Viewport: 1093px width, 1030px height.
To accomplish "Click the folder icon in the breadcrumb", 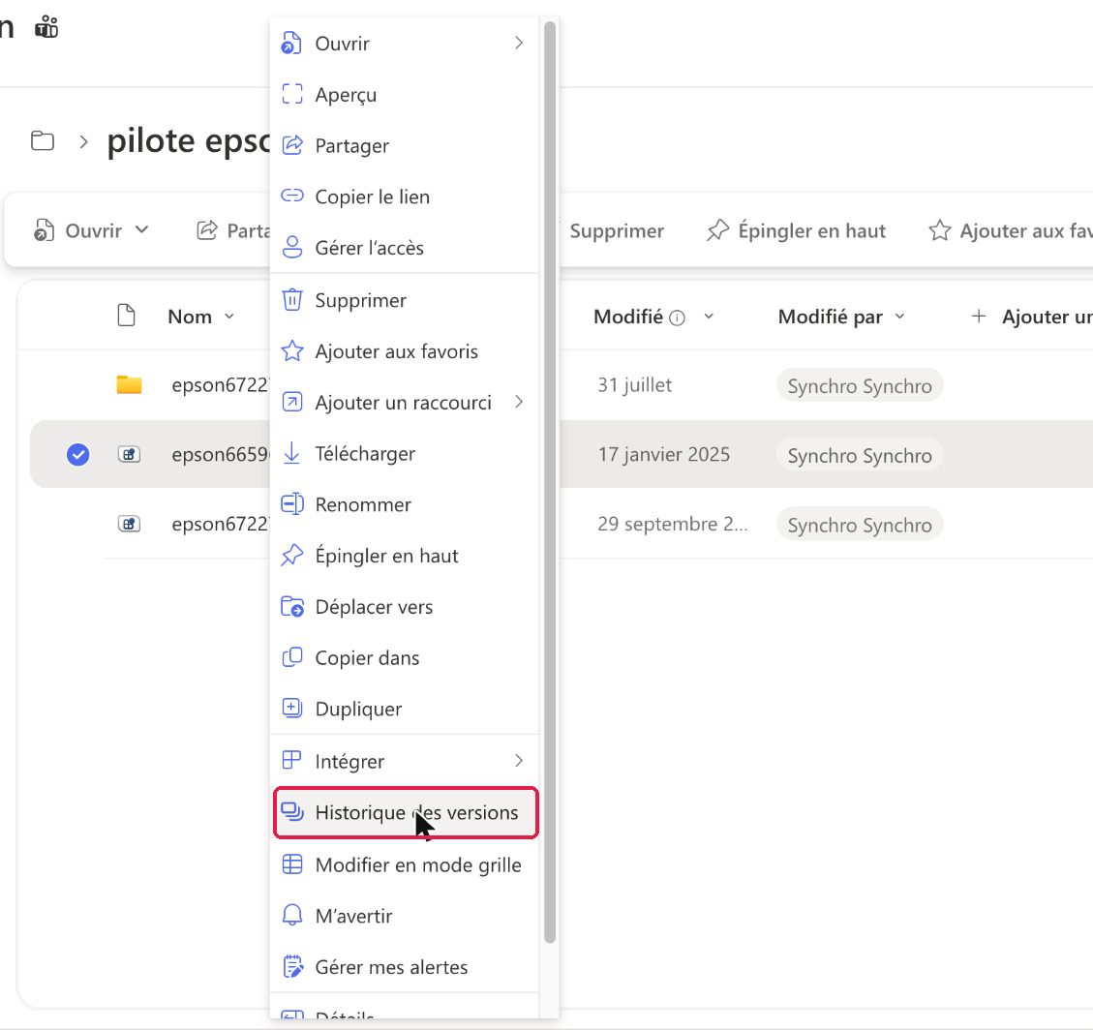I will (43, 140).
